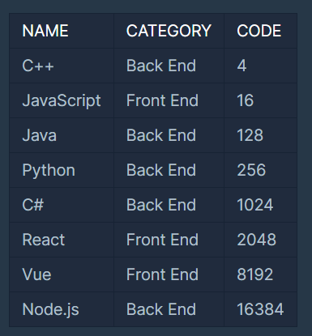Click the code value 16384
This screenshot has width=312, height=336.
(x=260, y=309)
